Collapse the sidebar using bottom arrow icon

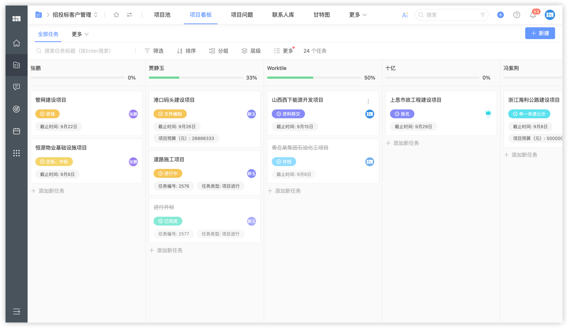pyautogui.click(x=16, y=312)
